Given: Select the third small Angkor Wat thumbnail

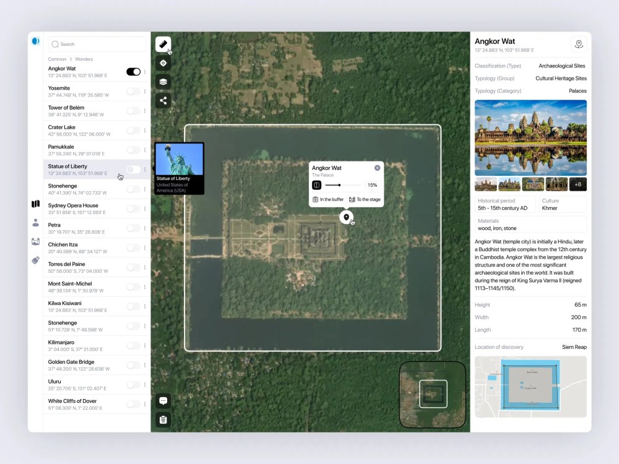Looking at the screenshot, I should click(533, 184).
